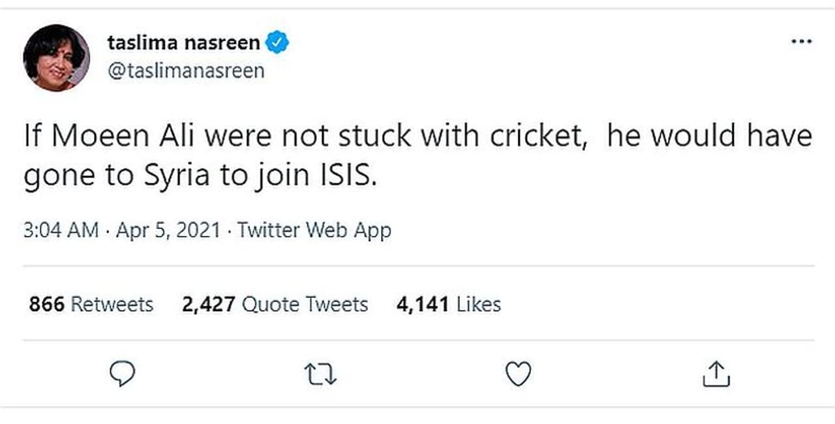Open the three-dot more options menu
Viewport: 835px width, 424px height.
(800, 42)
